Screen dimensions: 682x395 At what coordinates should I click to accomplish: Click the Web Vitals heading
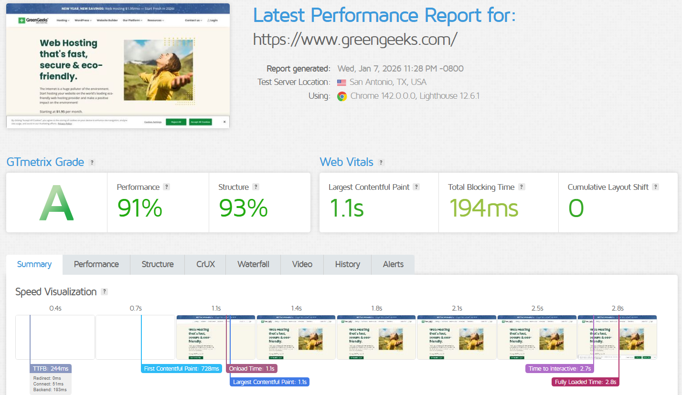346,162
